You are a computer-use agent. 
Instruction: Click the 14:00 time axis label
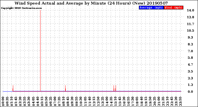pos(107,101)
